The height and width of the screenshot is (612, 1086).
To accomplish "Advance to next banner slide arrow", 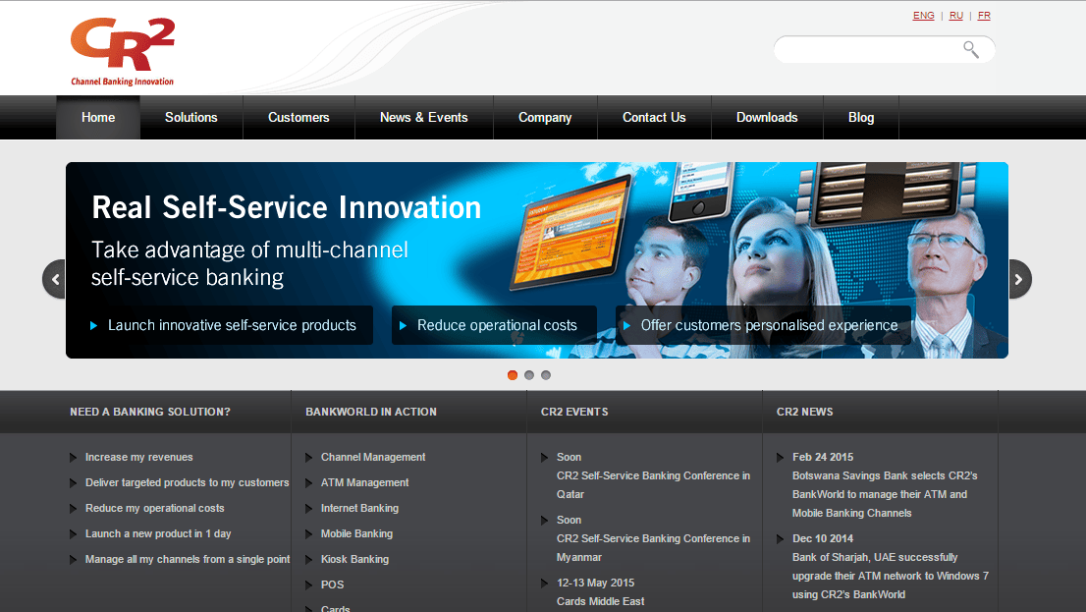I will click(1019, 279).
